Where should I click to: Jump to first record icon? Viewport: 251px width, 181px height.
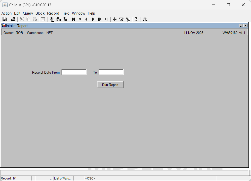(x=73, y=19)
